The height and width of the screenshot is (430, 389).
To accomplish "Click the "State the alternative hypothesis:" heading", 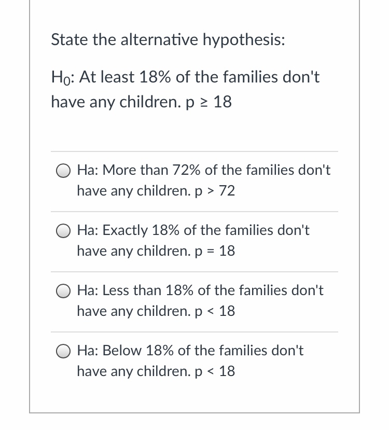I will point(168,40).
